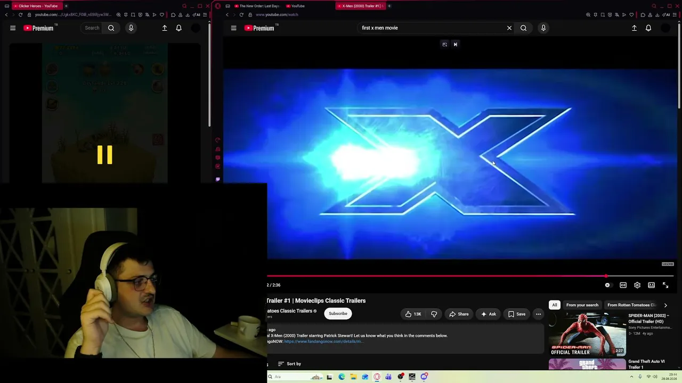
Task: Select the 'From your search' chip
Action: click(x=582, y=305)
